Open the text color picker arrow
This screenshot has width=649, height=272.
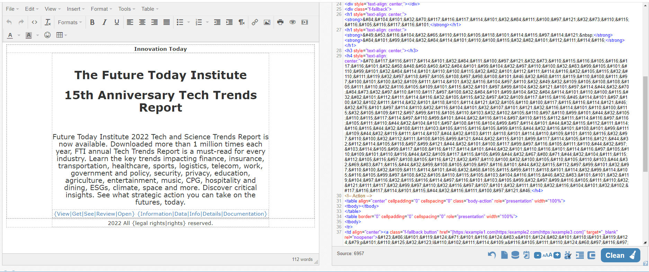19,35
